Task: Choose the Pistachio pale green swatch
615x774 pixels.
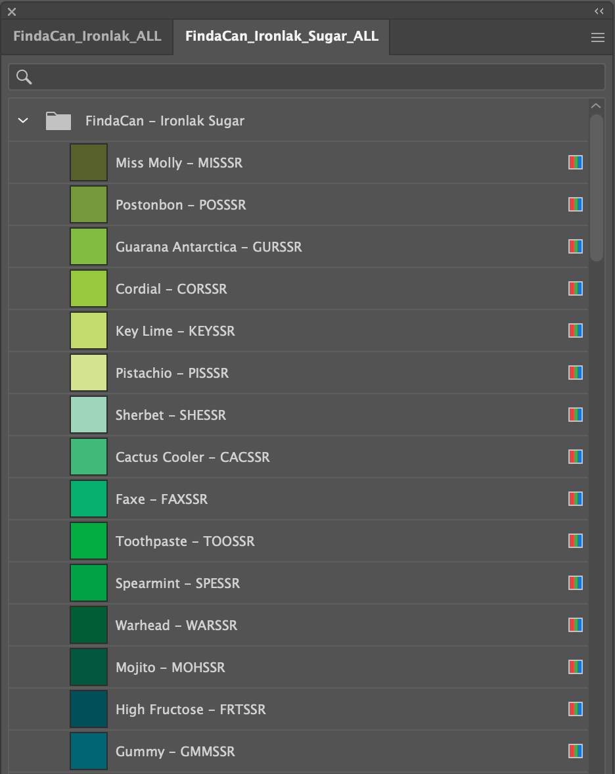Action: pos(89,373)
